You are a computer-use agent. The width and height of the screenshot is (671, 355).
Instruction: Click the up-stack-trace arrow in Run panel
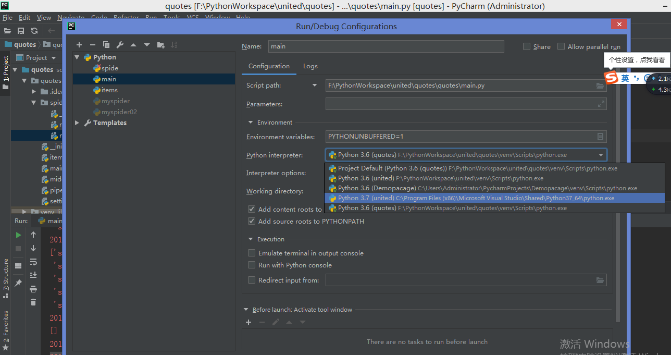[x=33, y=235]
